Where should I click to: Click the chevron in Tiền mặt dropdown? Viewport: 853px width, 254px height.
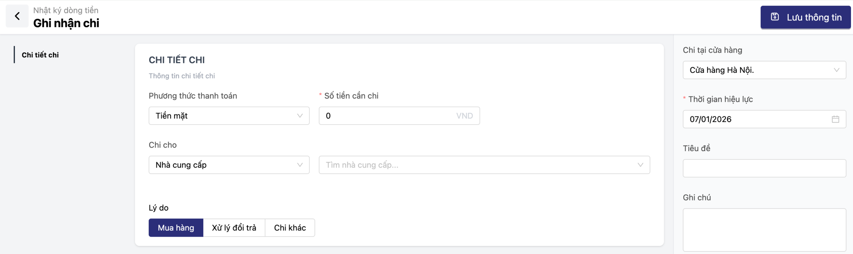(x=300, y=116)
